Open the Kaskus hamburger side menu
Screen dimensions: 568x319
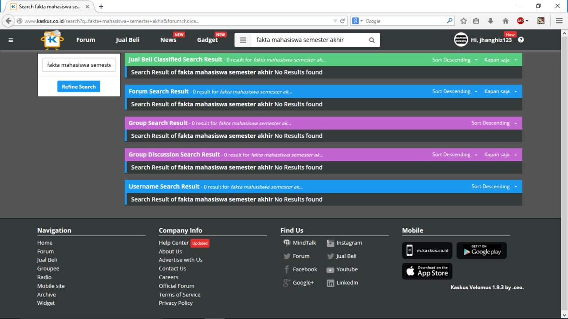11,40
